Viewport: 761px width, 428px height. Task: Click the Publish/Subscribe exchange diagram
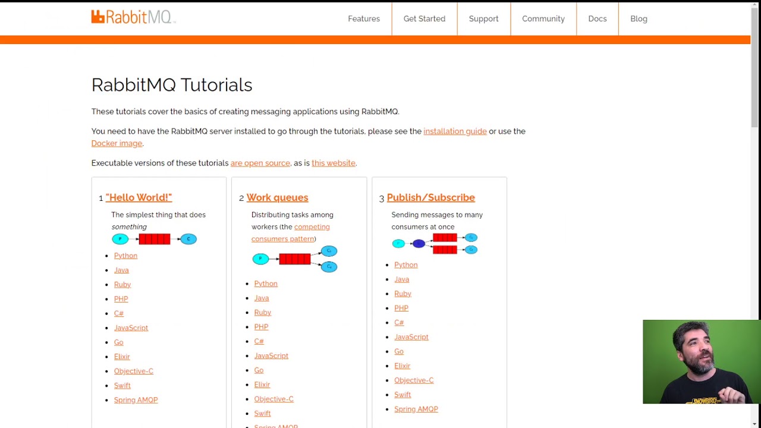[435, 243]
